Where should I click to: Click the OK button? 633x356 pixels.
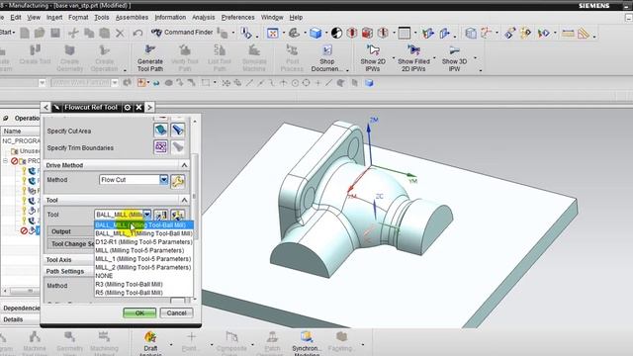[139, 312]
